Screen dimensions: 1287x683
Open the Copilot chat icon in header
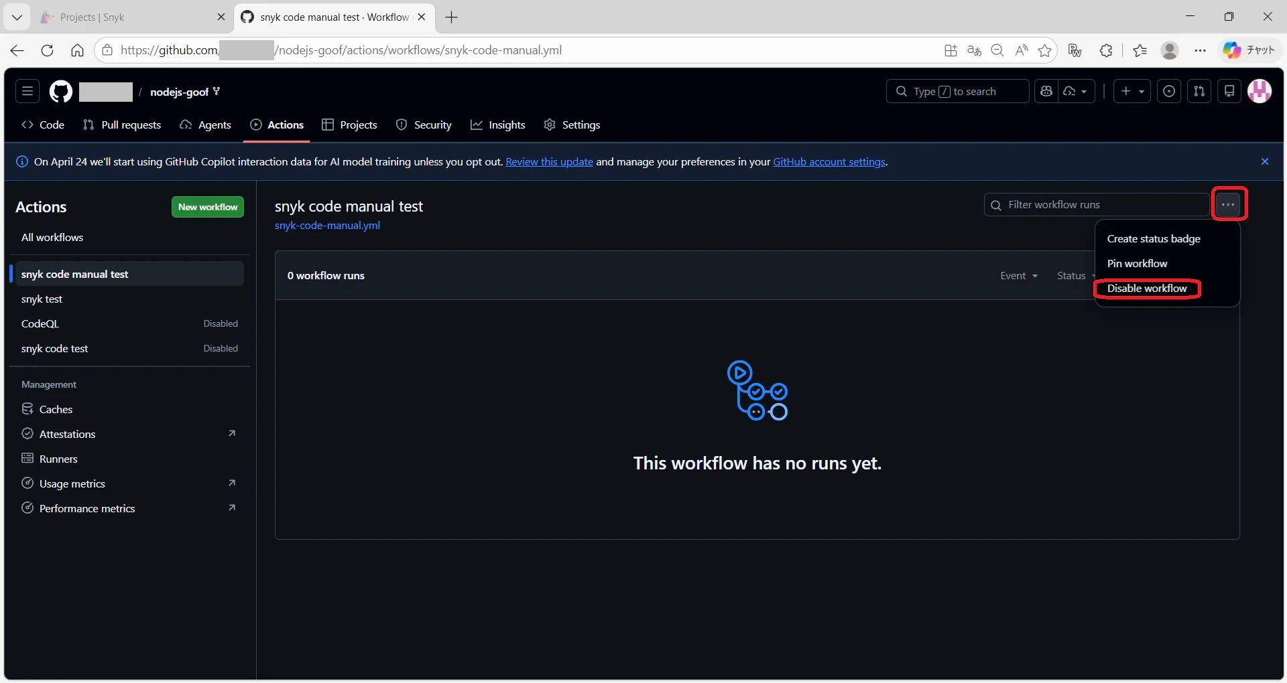(1046, 91)
